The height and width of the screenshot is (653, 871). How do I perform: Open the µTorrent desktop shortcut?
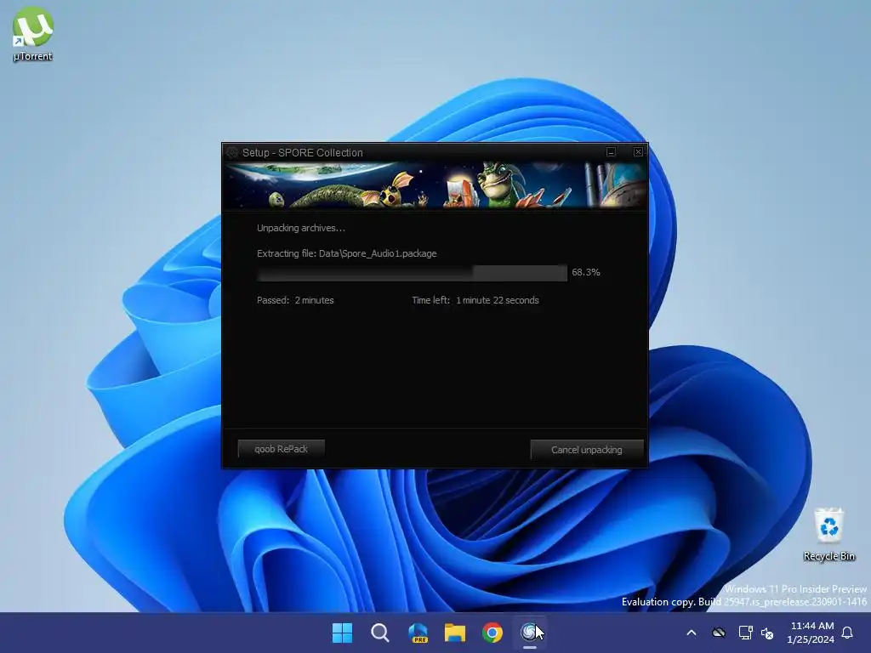tap(33, 34)
